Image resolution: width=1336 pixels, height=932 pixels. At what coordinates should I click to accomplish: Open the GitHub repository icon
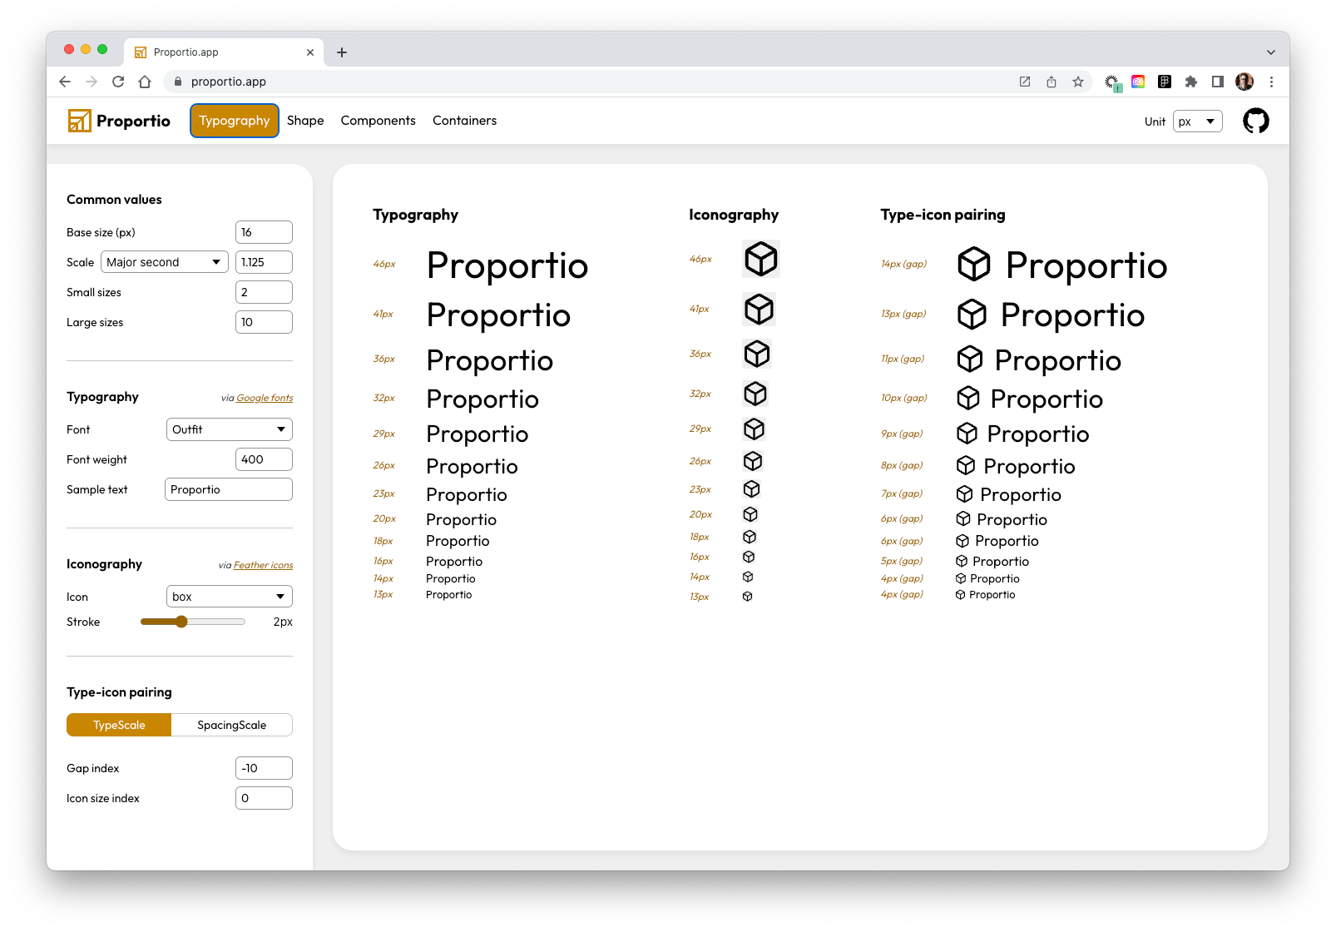[1255, 121]
